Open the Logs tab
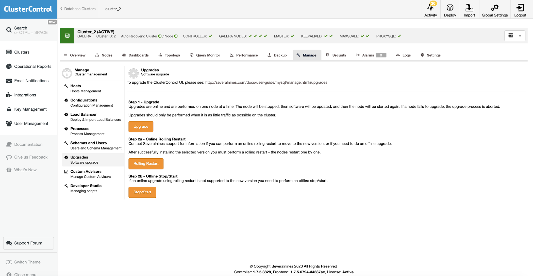The image size is (533, 276). (403, 55)
